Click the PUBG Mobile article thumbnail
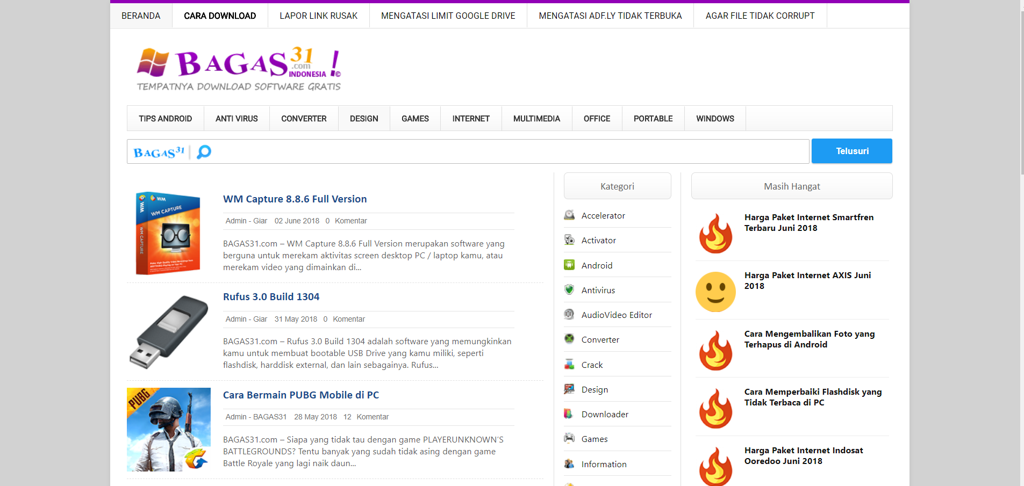Image resolution: width=1024 pixels, height=486 pixels. pyautogui.click(x=169, y=430)
